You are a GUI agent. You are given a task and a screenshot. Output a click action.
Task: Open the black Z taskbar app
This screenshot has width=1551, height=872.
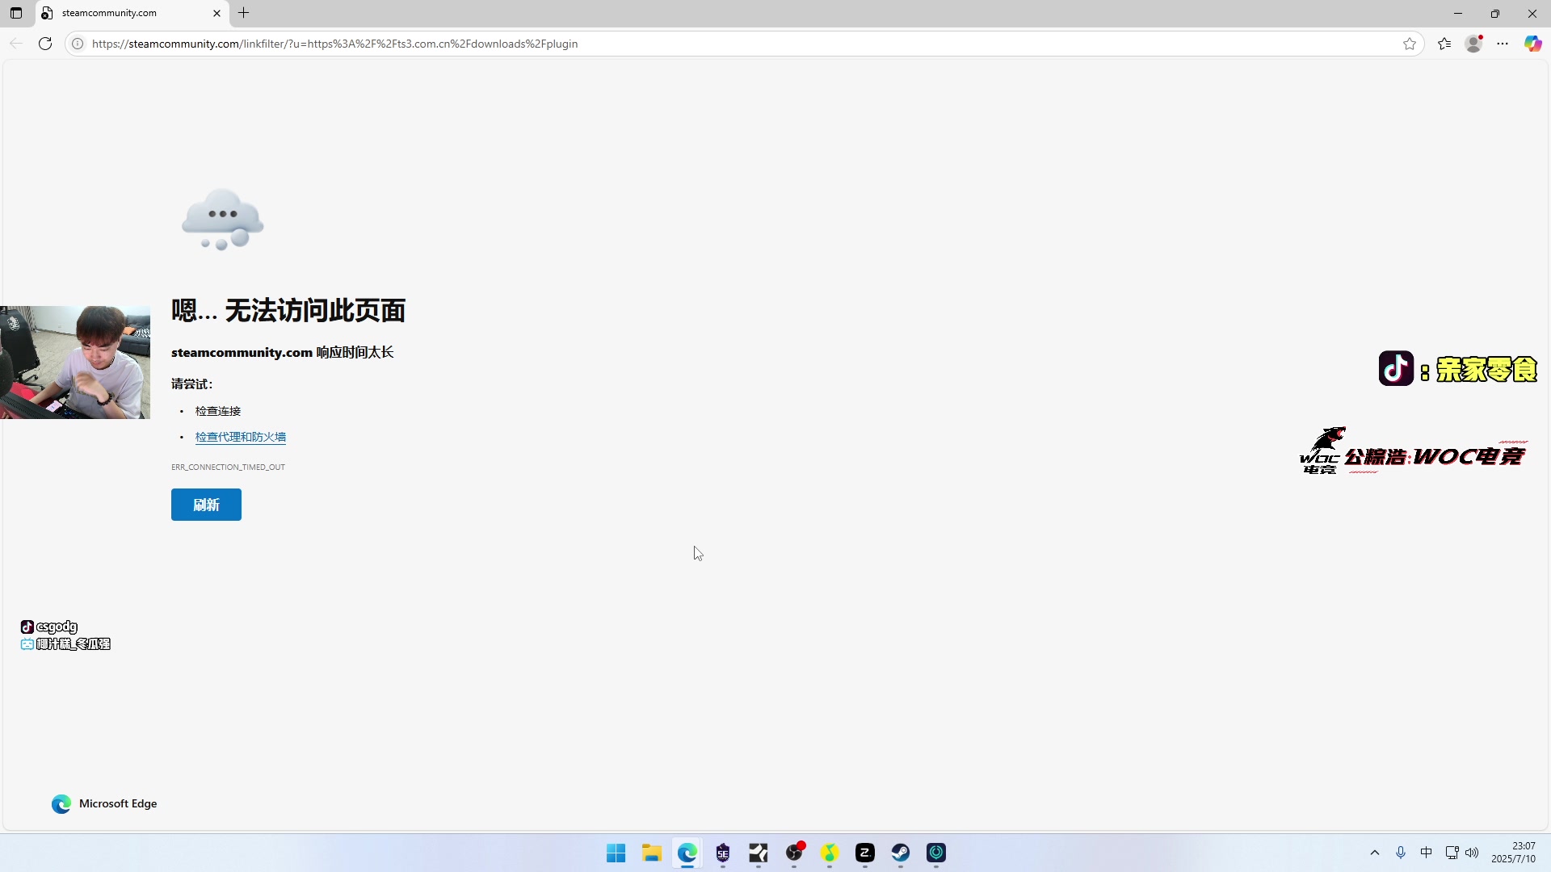pos(865,853)
